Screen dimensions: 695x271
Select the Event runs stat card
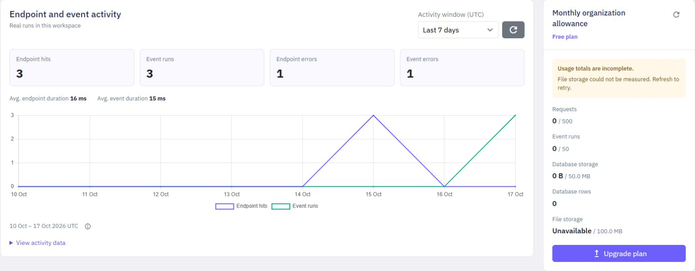click(x=202, y=68)
